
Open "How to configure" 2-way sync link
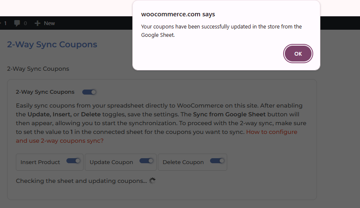point(271,132)
